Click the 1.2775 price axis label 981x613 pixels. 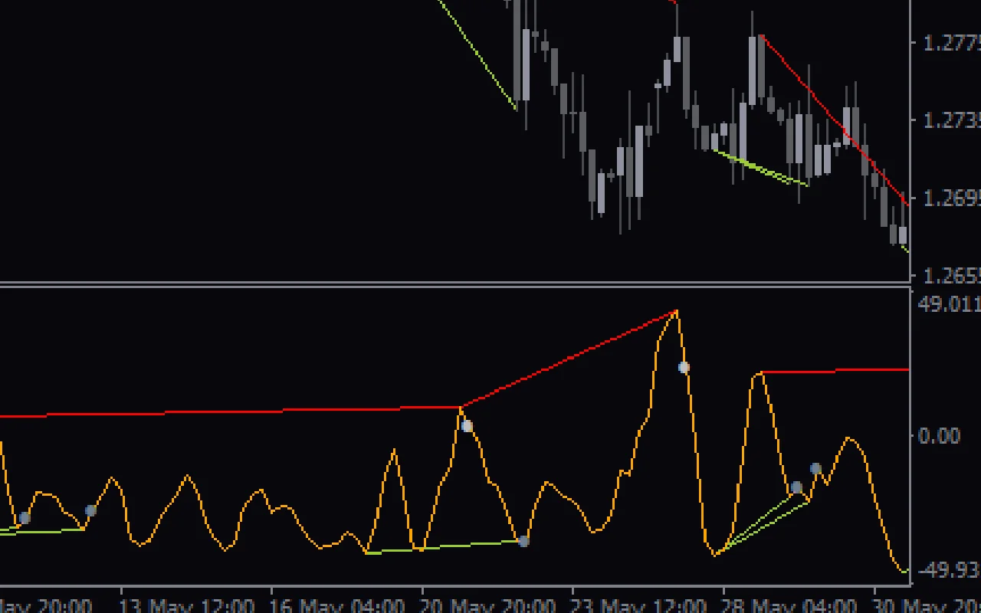pos(950,43)
